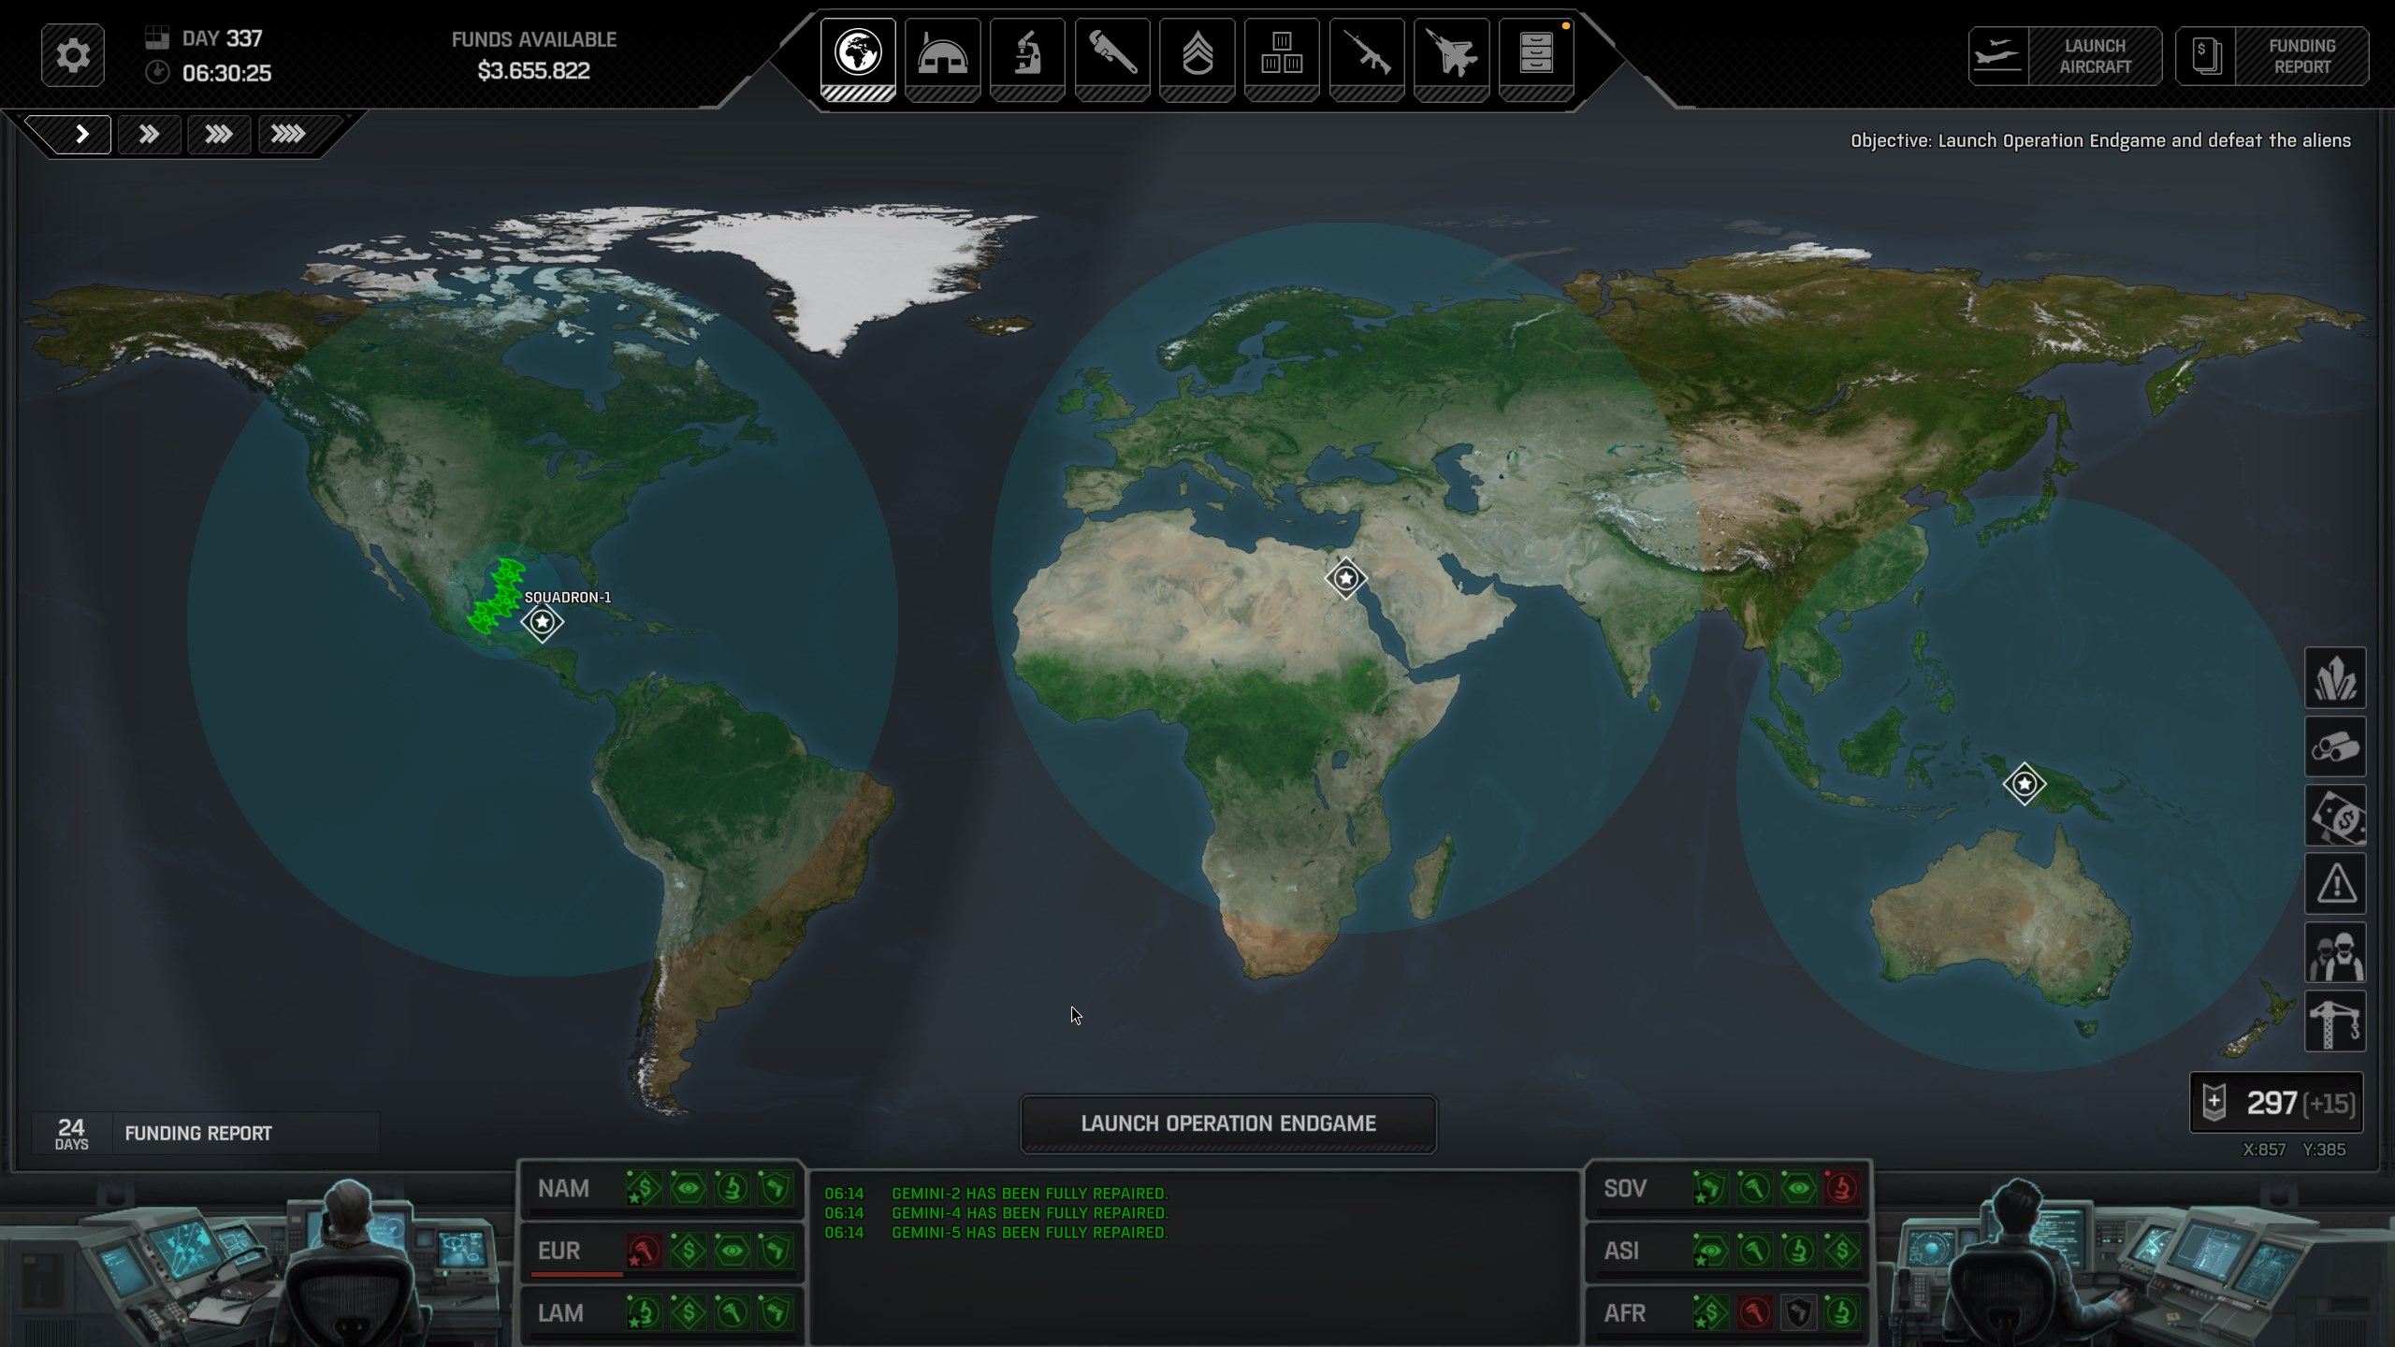Open the Engineering wrench tab
Image resolution: width=2395 pixels, height=1347 pixels.
point(1112,59)
